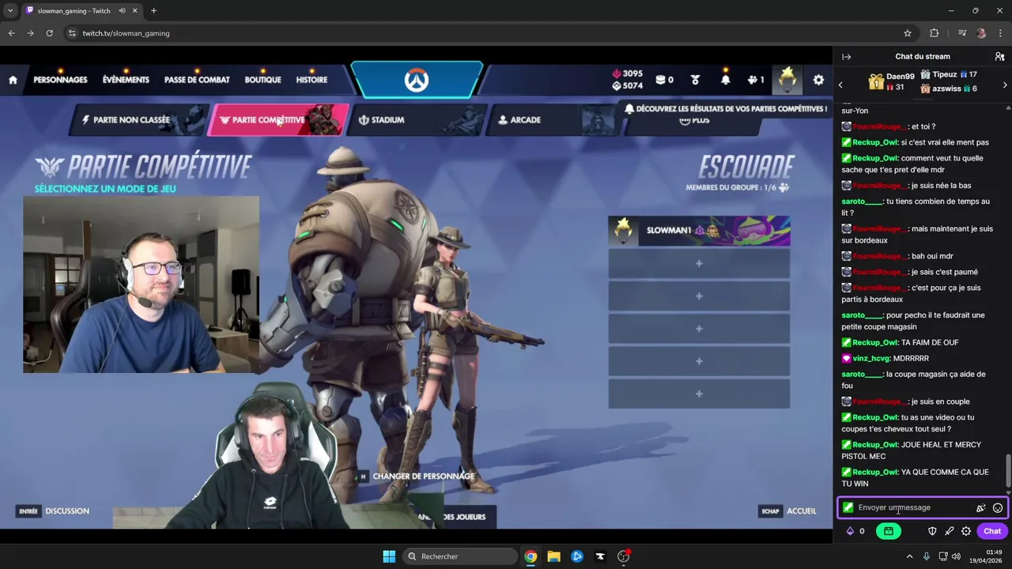Screen dimensions: 1012x569
Task: Open browser extensions puzzle icon
Action: [935, 33]
